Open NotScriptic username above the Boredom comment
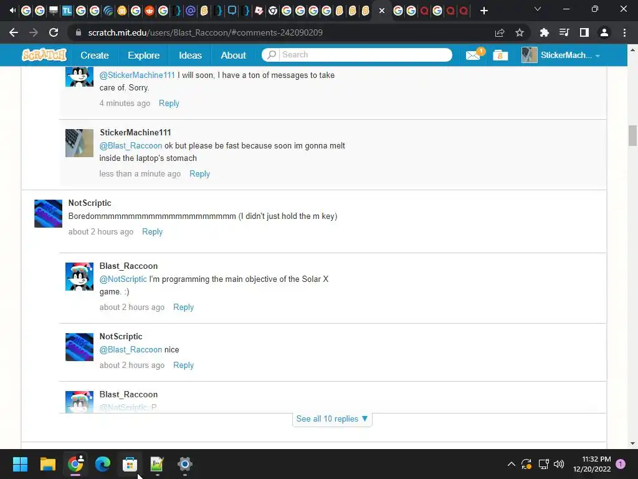Viewport: 638px width, 479px height. pos(90,203)
